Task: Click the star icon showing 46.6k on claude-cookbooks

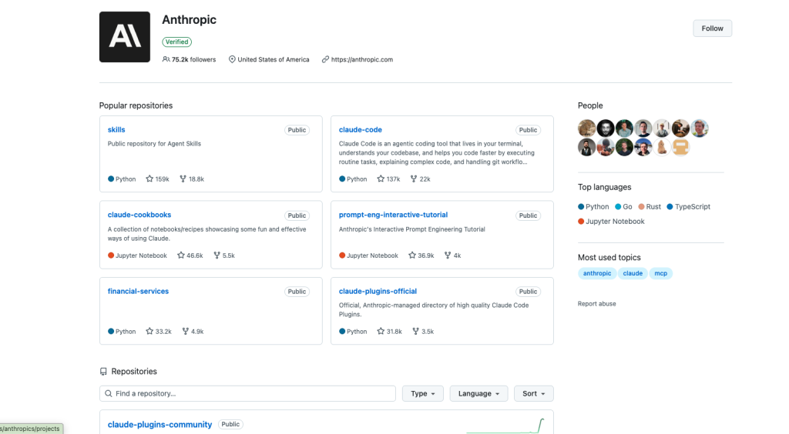Action: coord(180,255)
